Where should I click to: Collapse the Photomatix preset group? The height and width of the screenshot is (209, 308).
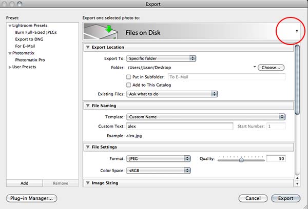(10, 53)
